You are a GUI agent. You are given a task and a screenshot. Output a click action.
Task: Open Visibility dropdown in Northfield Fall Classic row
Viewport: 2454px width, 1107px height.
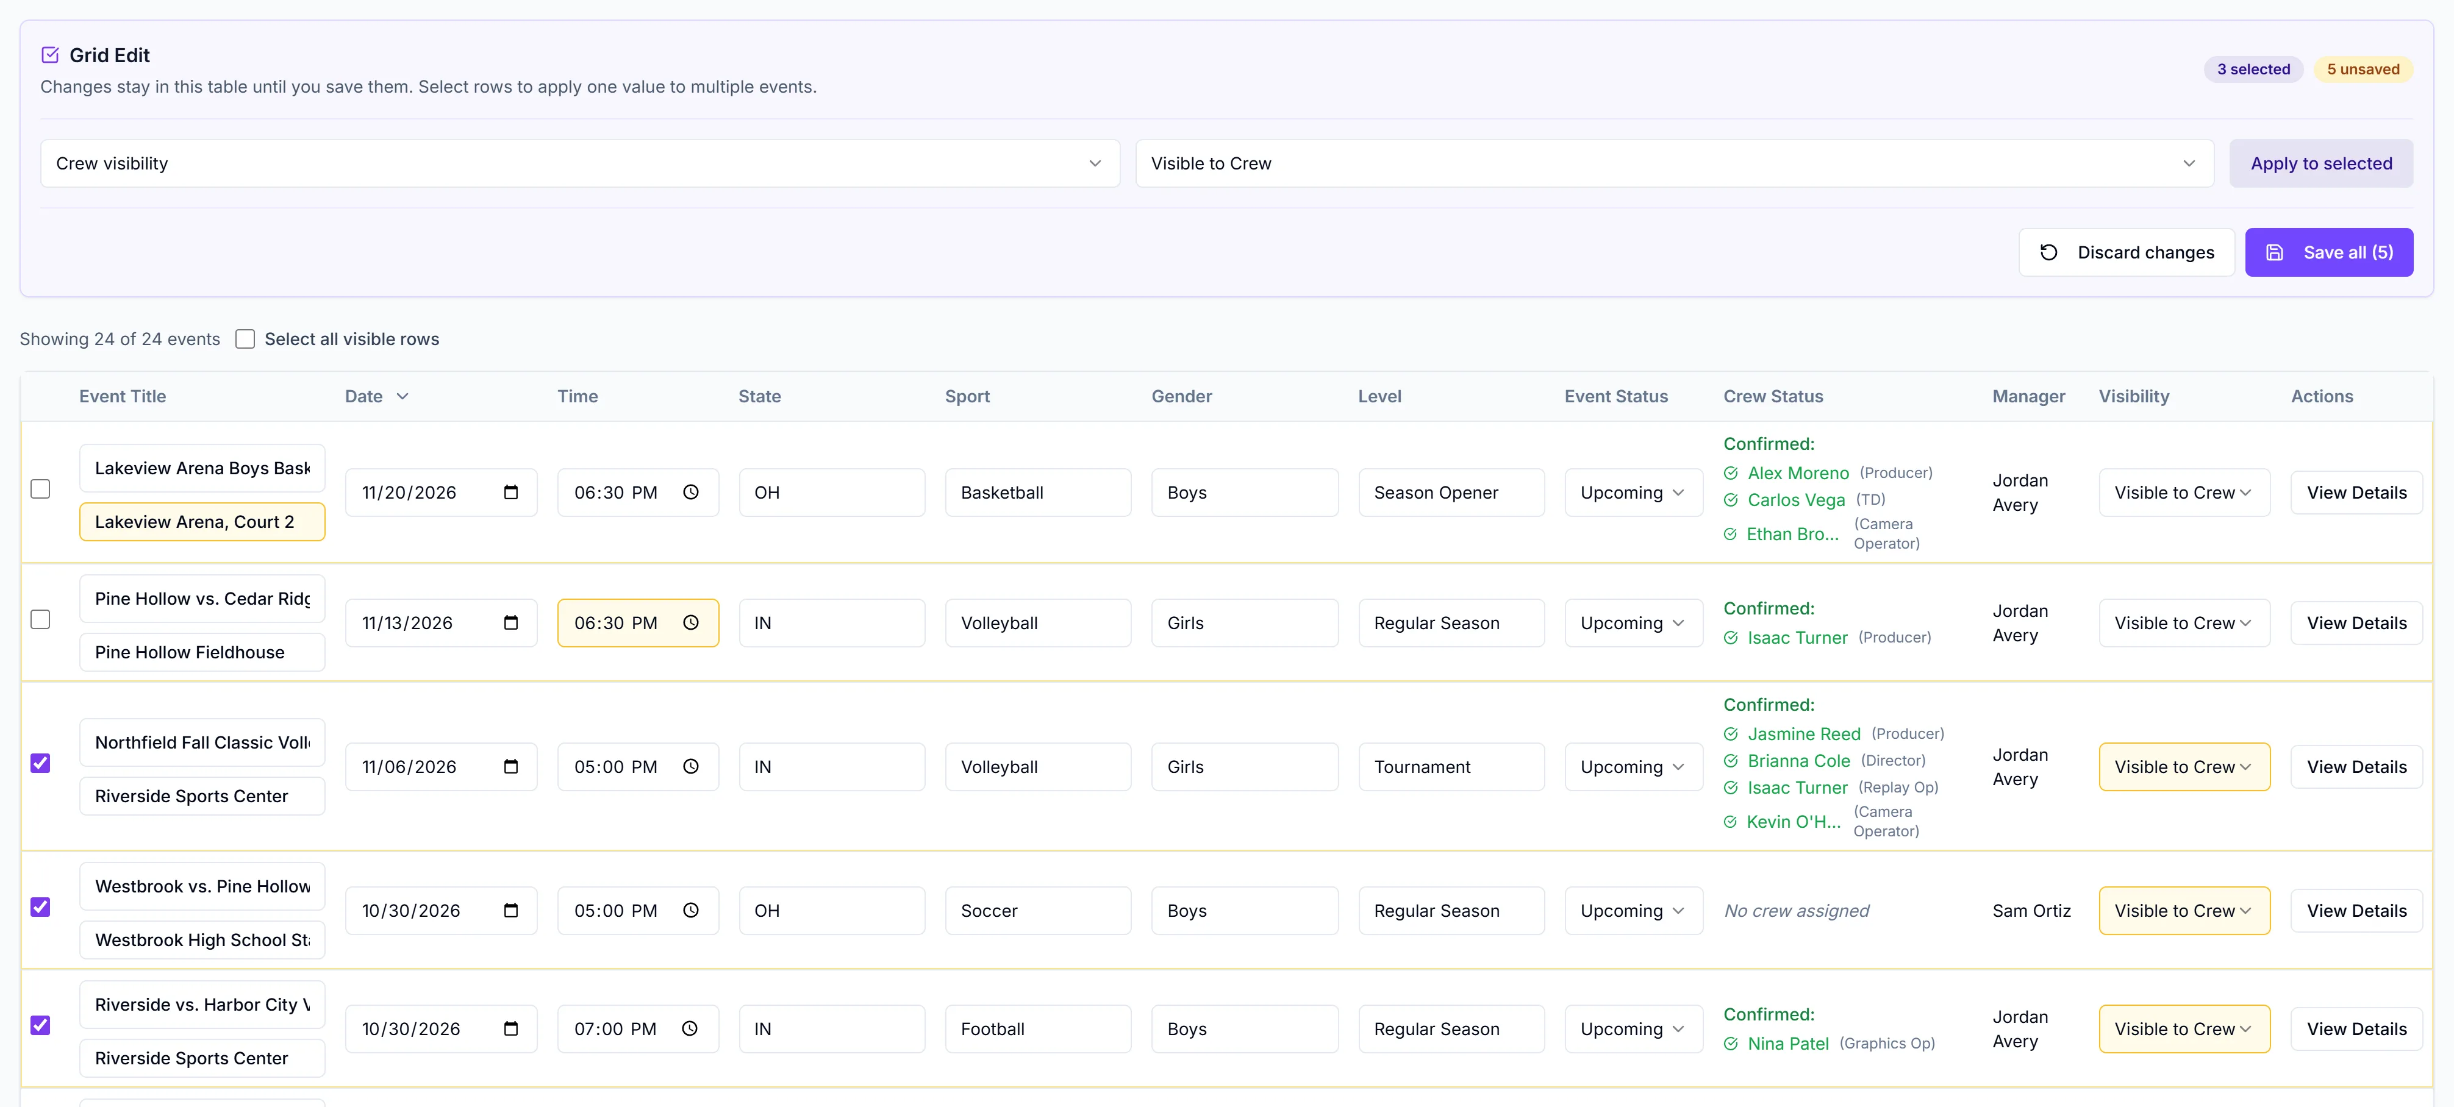coord(2183,766)
